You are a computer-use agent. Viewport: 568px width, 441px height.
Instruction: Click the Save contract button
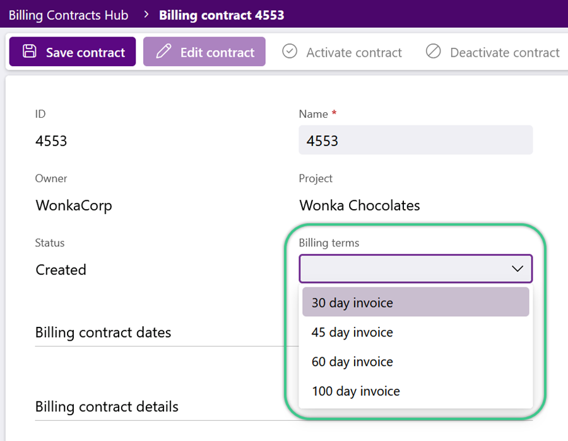[x=73, y=51]
